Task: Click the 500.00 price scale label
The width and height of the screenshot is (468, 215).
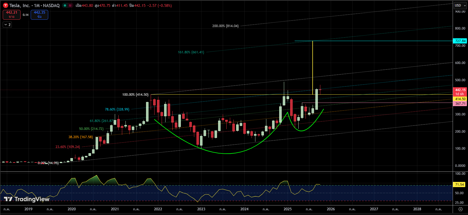Action: click(x=460, y=80)
